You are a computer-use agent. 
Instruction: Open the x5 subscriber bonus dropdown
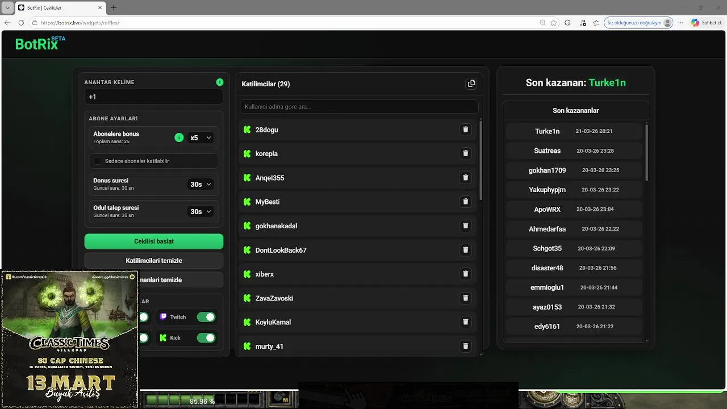[x=200, y=137]
